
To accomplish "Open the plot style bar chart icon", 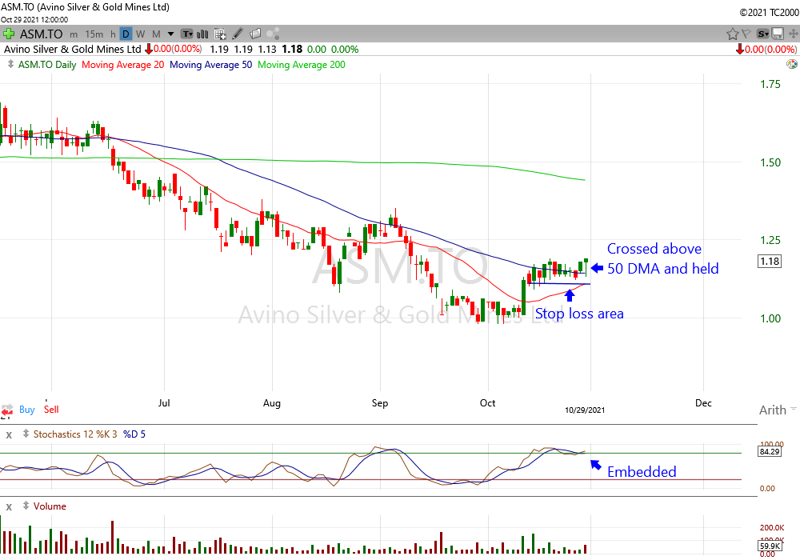I will pos(202,34).
